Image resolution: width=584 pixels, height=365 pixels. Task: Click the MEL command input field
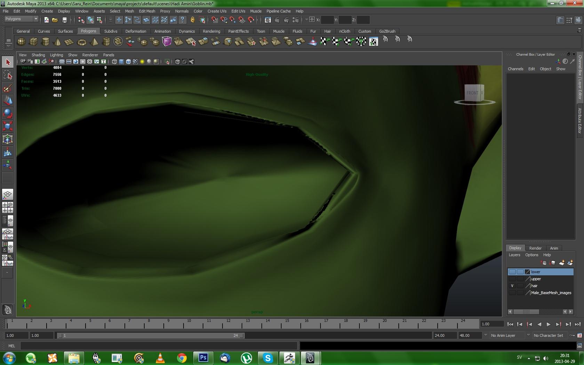coord(159,346)
